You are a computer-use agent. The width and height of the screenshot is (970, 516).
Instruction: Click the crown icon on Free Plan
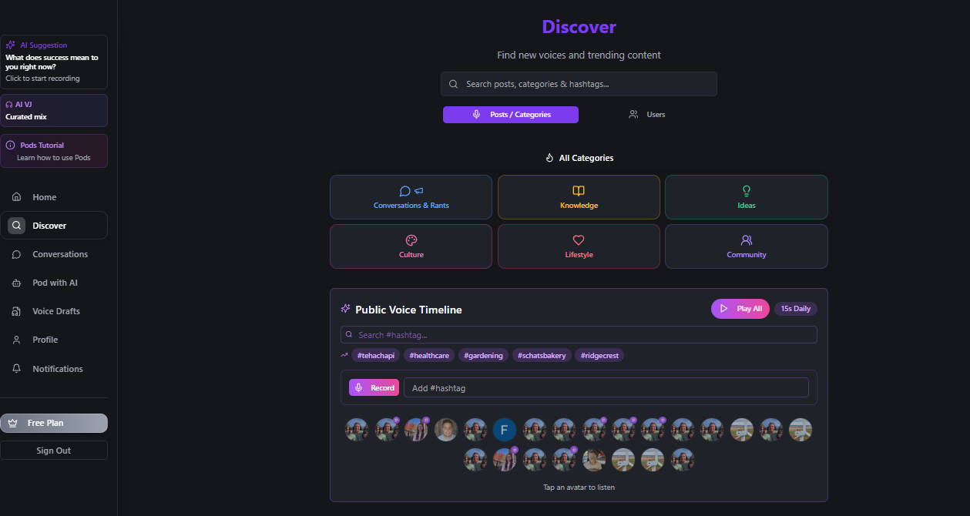point(12,423)
